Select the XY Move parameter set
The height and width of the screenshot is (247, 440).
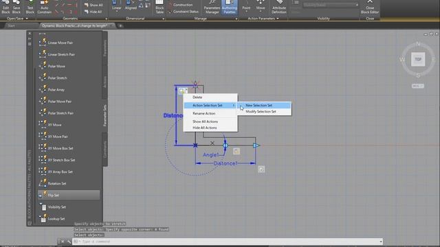(69, 125)
